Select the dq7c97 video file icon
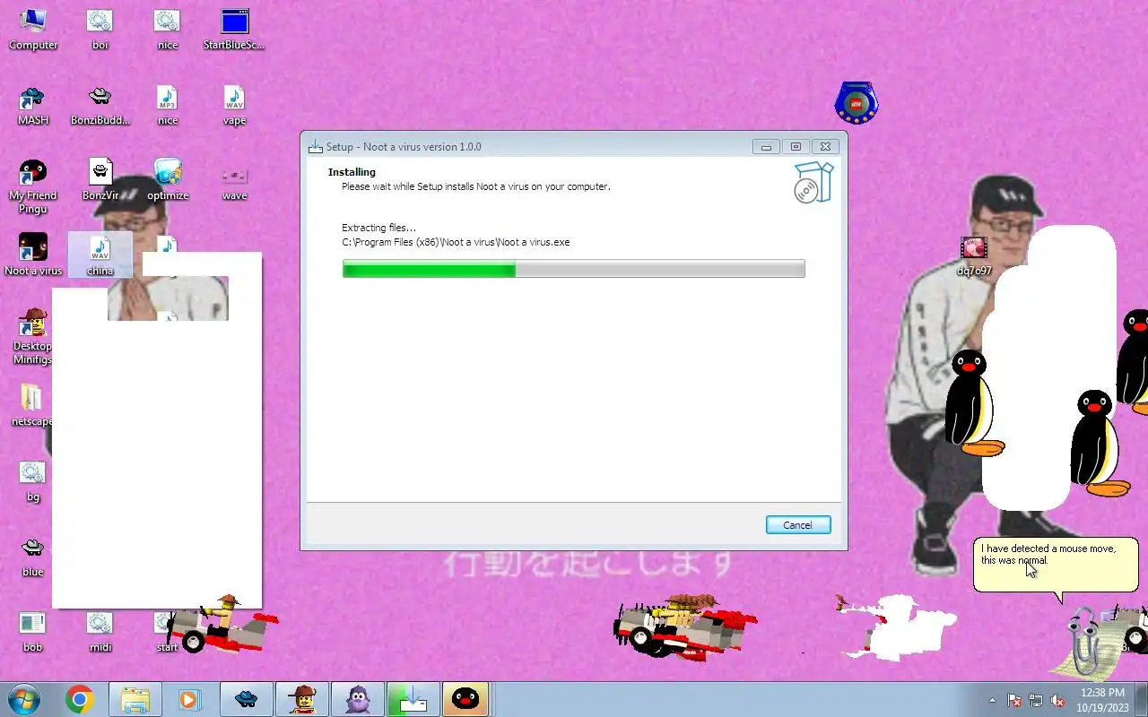Screen dimensions: 1148x717 coord(974,256)
